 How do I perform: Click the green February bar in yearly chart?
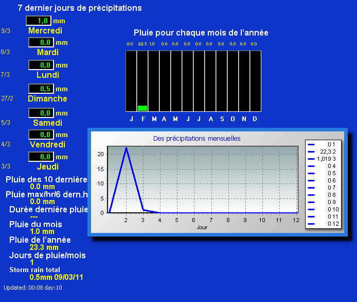[x=142, y=108]
